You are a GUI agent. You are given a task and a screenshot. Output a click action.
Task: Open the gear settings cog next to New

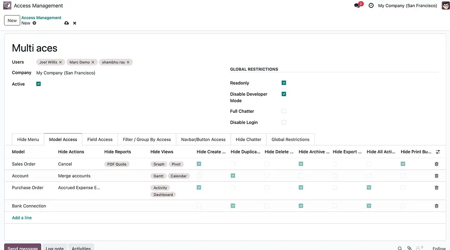coord(34,23)
